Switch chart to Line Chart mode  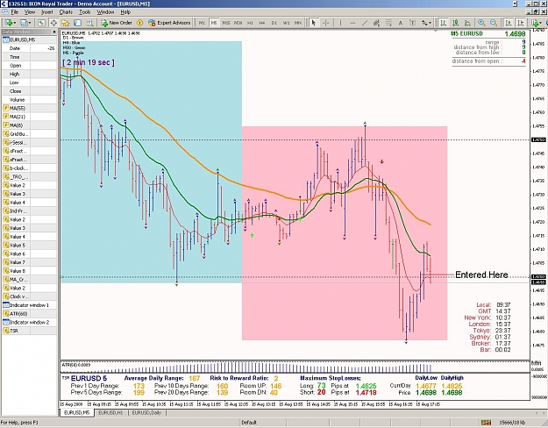[467, 23]
